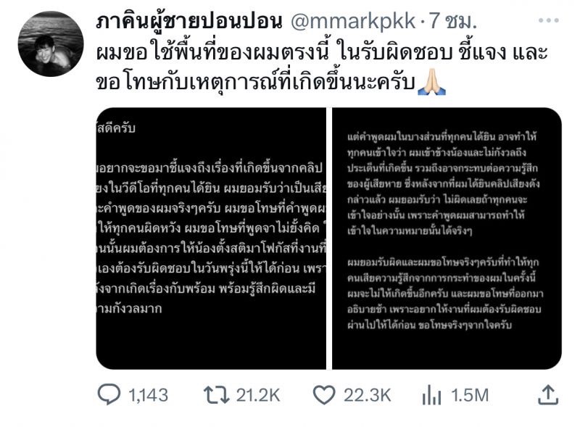Click the 1,143 replies count
Viewport: 580px width, 427px height.
[149, 395]
